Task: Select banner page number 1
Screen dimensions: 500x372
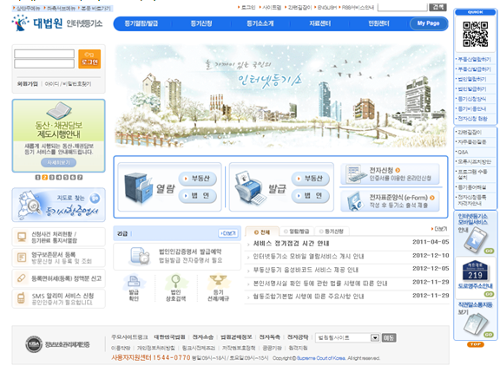Action: [x=37, y=178]
